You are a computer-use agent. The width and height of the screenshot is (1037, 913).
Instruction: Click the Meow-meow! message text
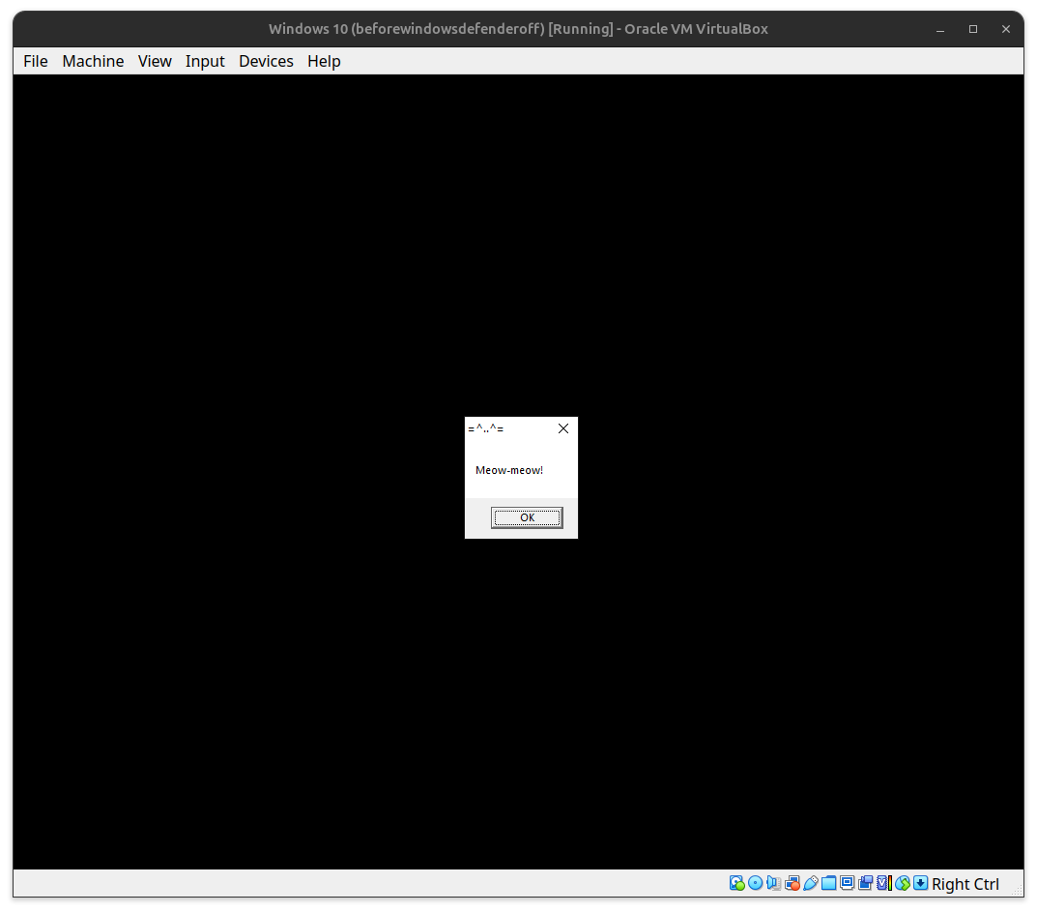[509, 470]
